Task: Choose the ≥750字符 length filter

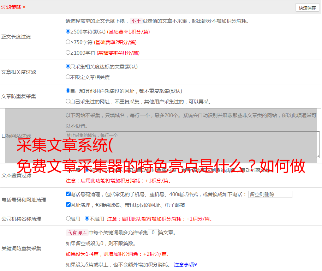Action: pyautogui.click(x=68, y=42)
